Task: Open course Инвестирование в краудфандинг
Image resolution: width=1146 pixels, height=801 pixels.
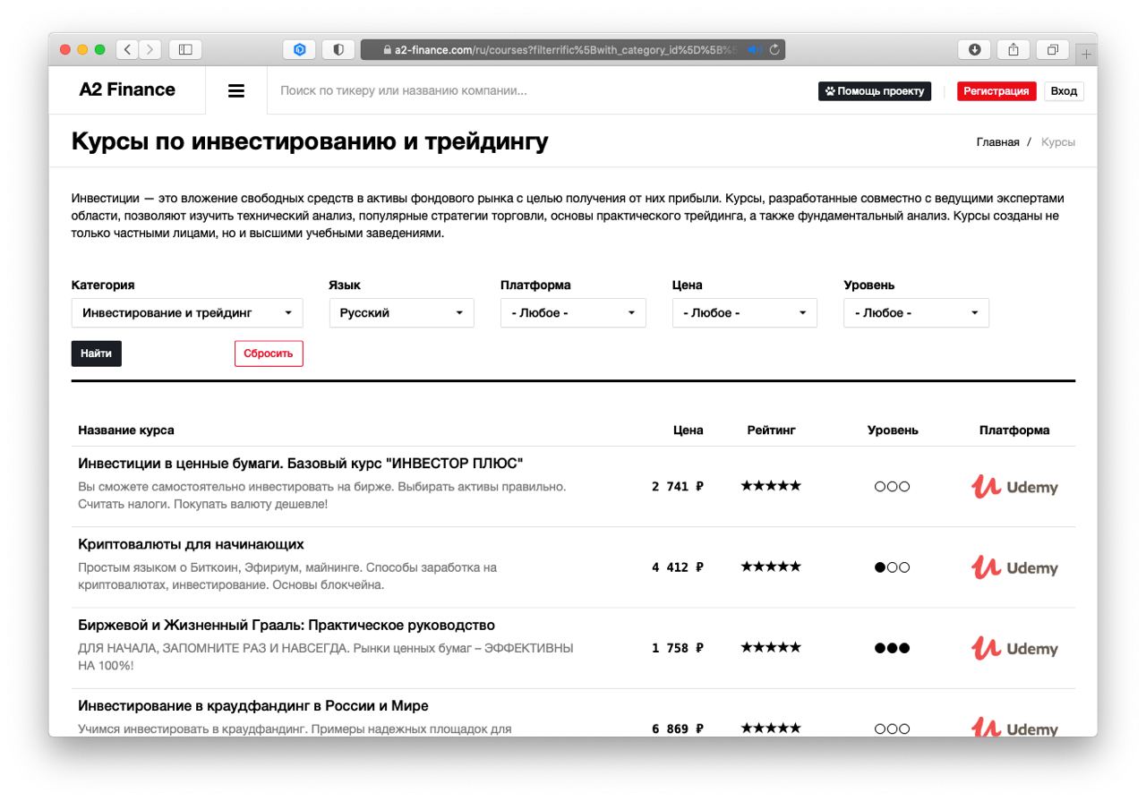Action: pyautogui.click(x=253, y=705)
